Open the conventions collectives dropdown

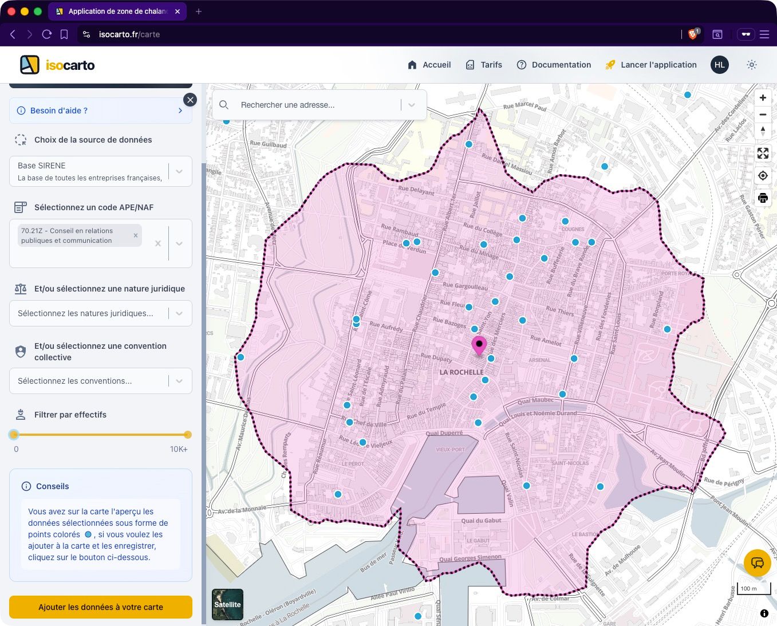[x=179, y=381]
